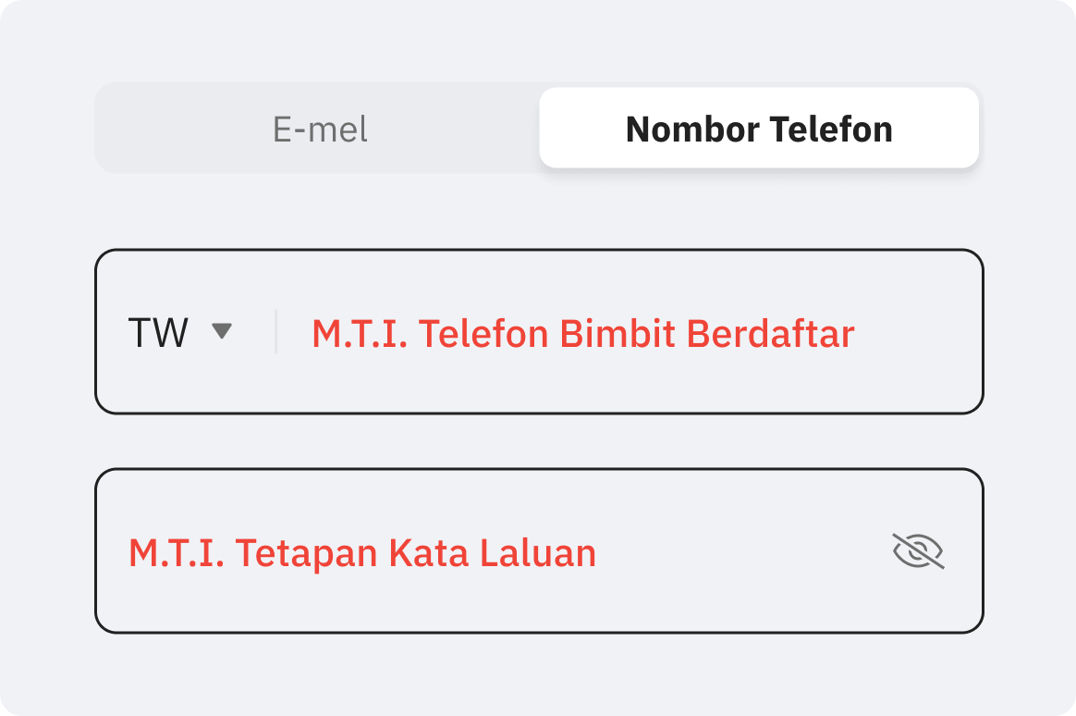The height and width of the screenshot is (716, 1076).
Task: Click the crossed-out eye icon
Action: click(918, 551)
